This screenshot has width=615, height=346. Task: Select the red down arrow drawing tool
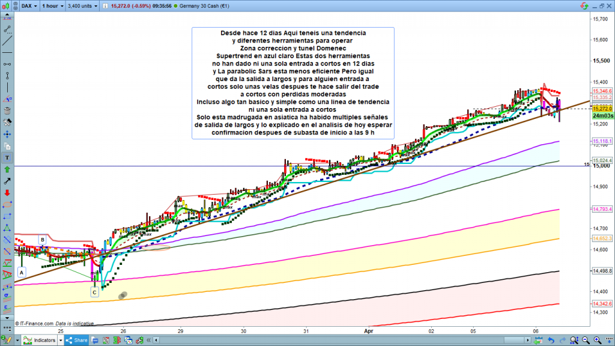[x=7, y=193]
